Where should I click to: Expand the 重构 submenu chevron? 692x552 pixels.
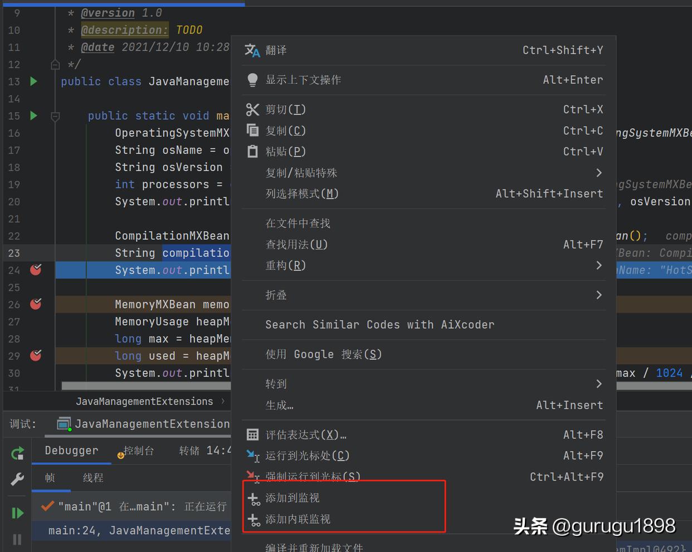click(599, 265)
